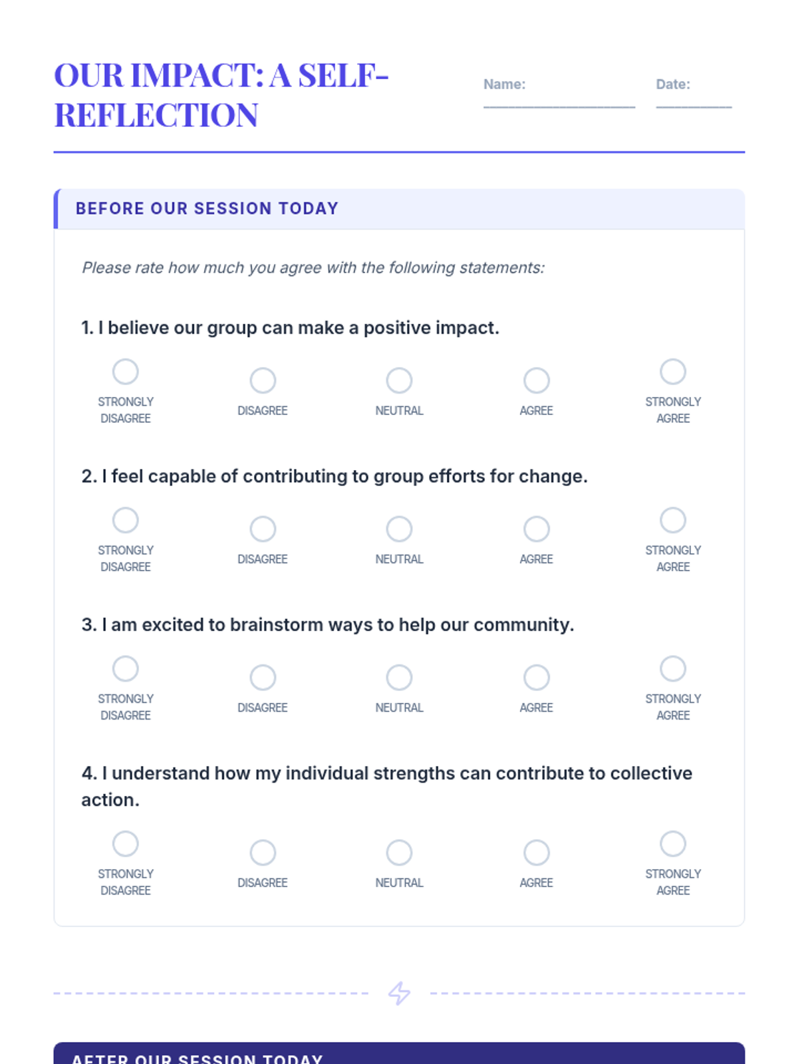
Task: Choose Disagree for statement 4
Action: pyautogui.click(x=263, y=852)
